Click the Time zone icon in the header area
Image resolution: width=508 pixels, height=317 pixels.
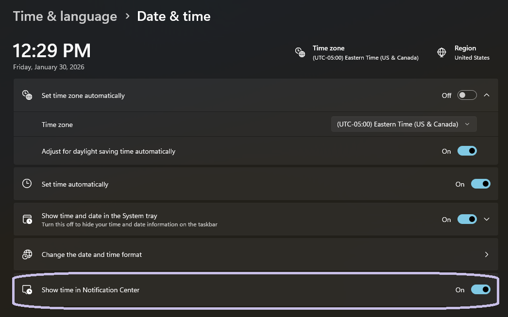tap(300, 52)
